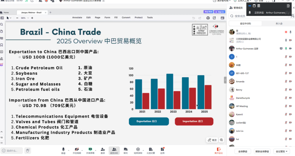Expand share options arrow next to 共享屏幕
The width and height of the screenshot is (295, 156).
[96, 150]
